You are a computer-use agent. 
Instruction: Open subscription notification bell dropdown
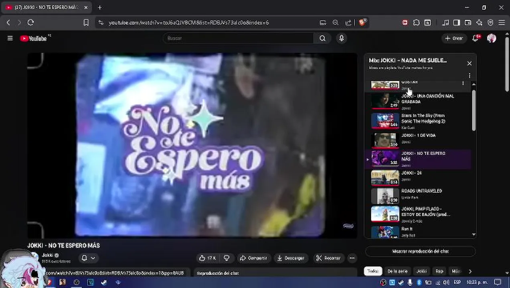(88, 258)
